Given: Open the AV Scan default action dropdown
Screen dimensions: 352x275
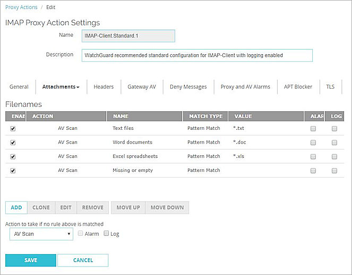Looking at the screenshot, I should pyautogui.click(x=41, y=234).
